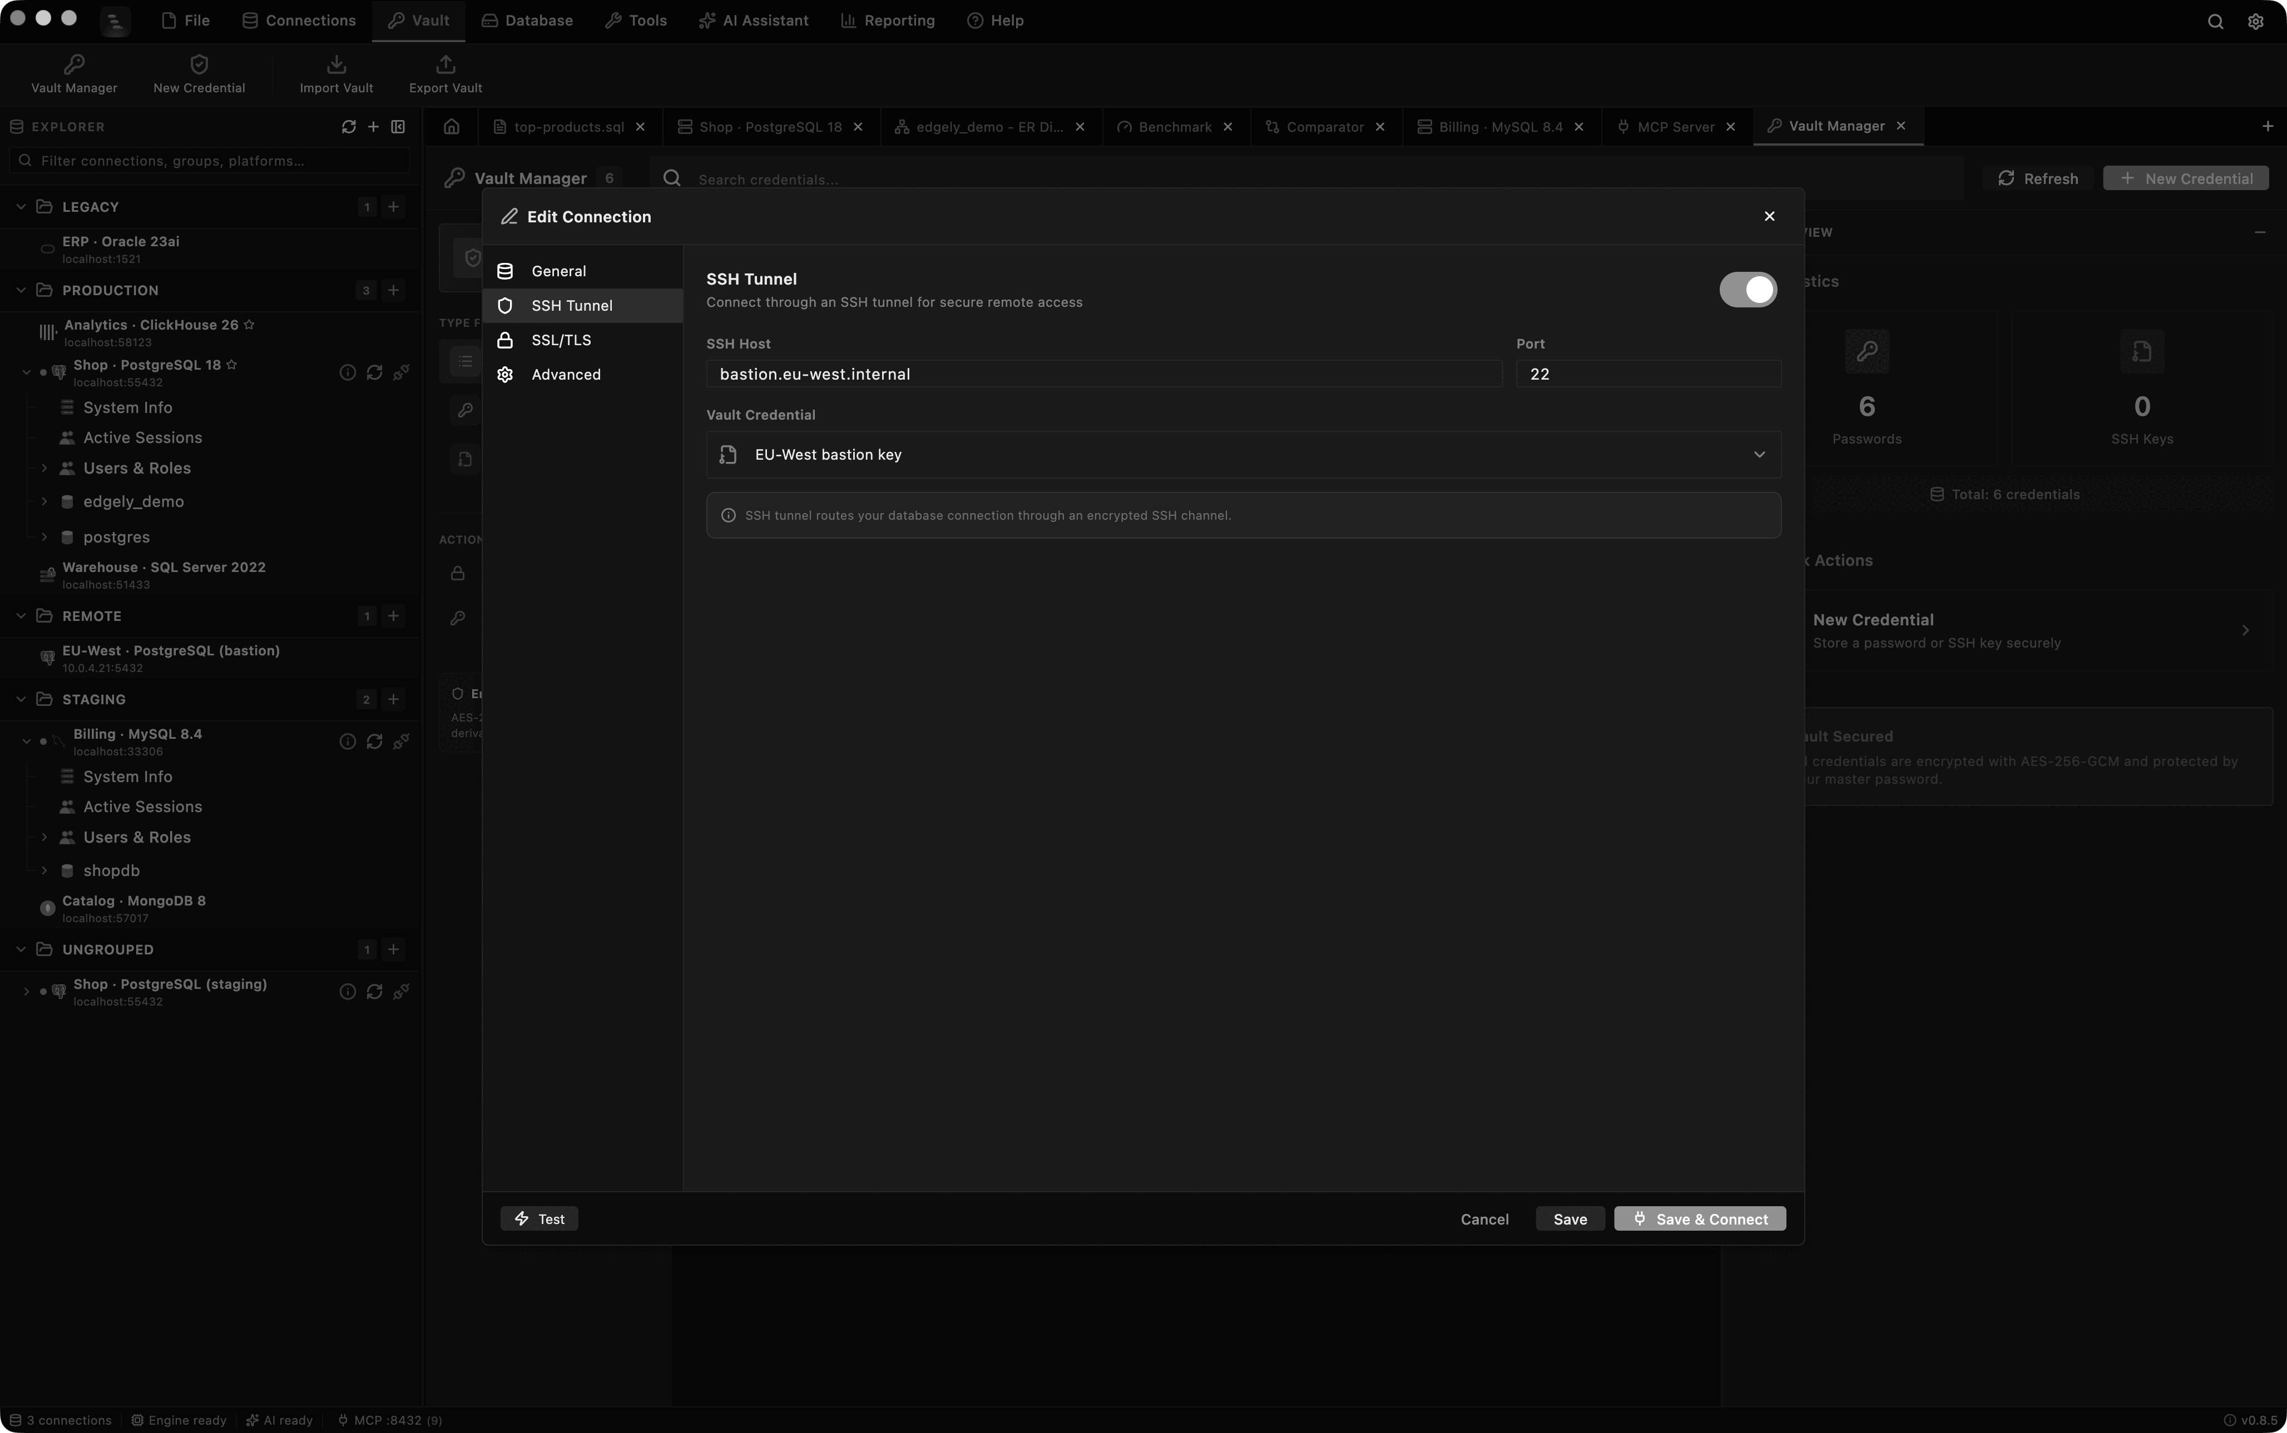
Task: Disconnect Billing · MySQL 8.4 connection
Action: pos(401,741)
